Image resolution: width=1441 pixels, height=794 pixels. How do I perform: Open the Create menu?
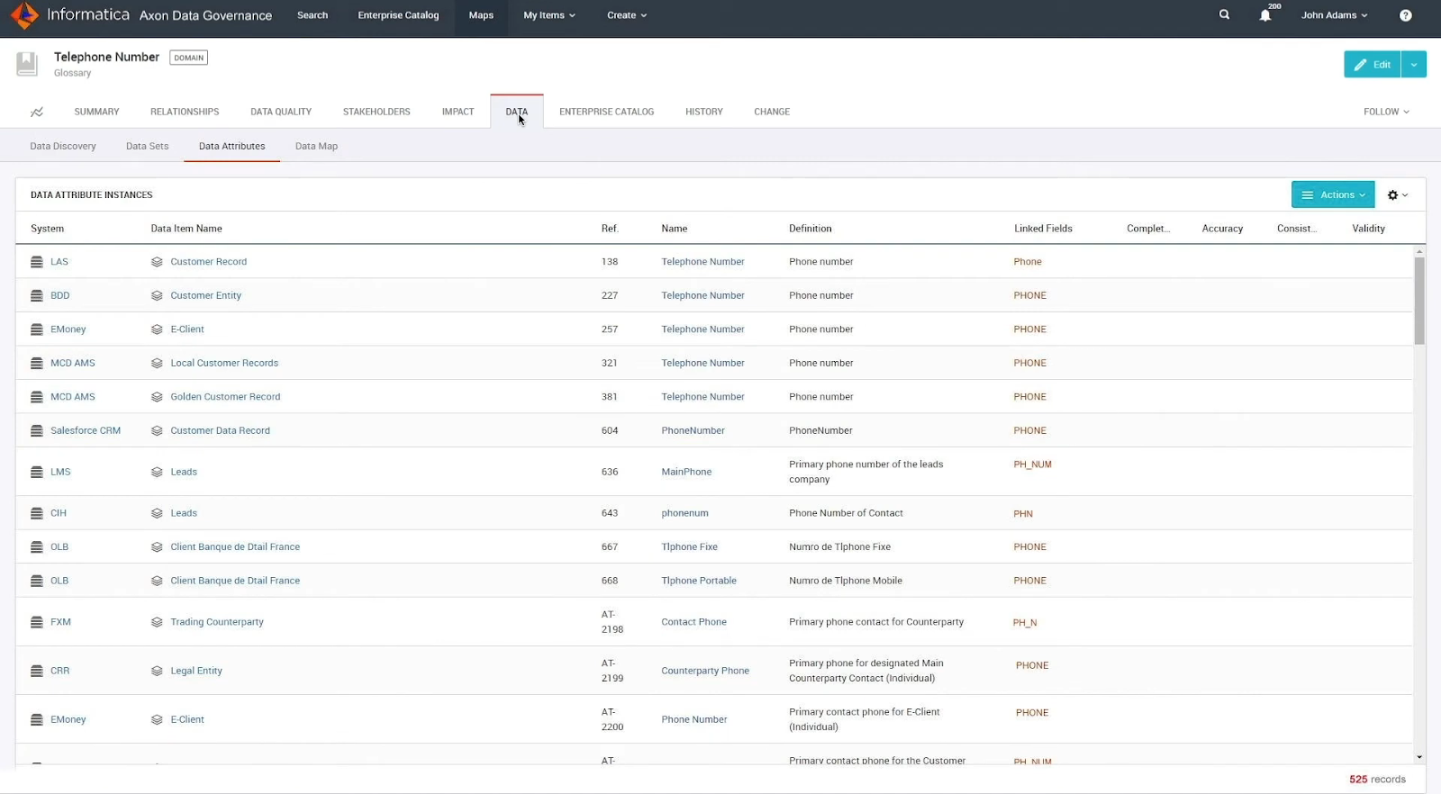pyautogui.click(x=627, y=15)
